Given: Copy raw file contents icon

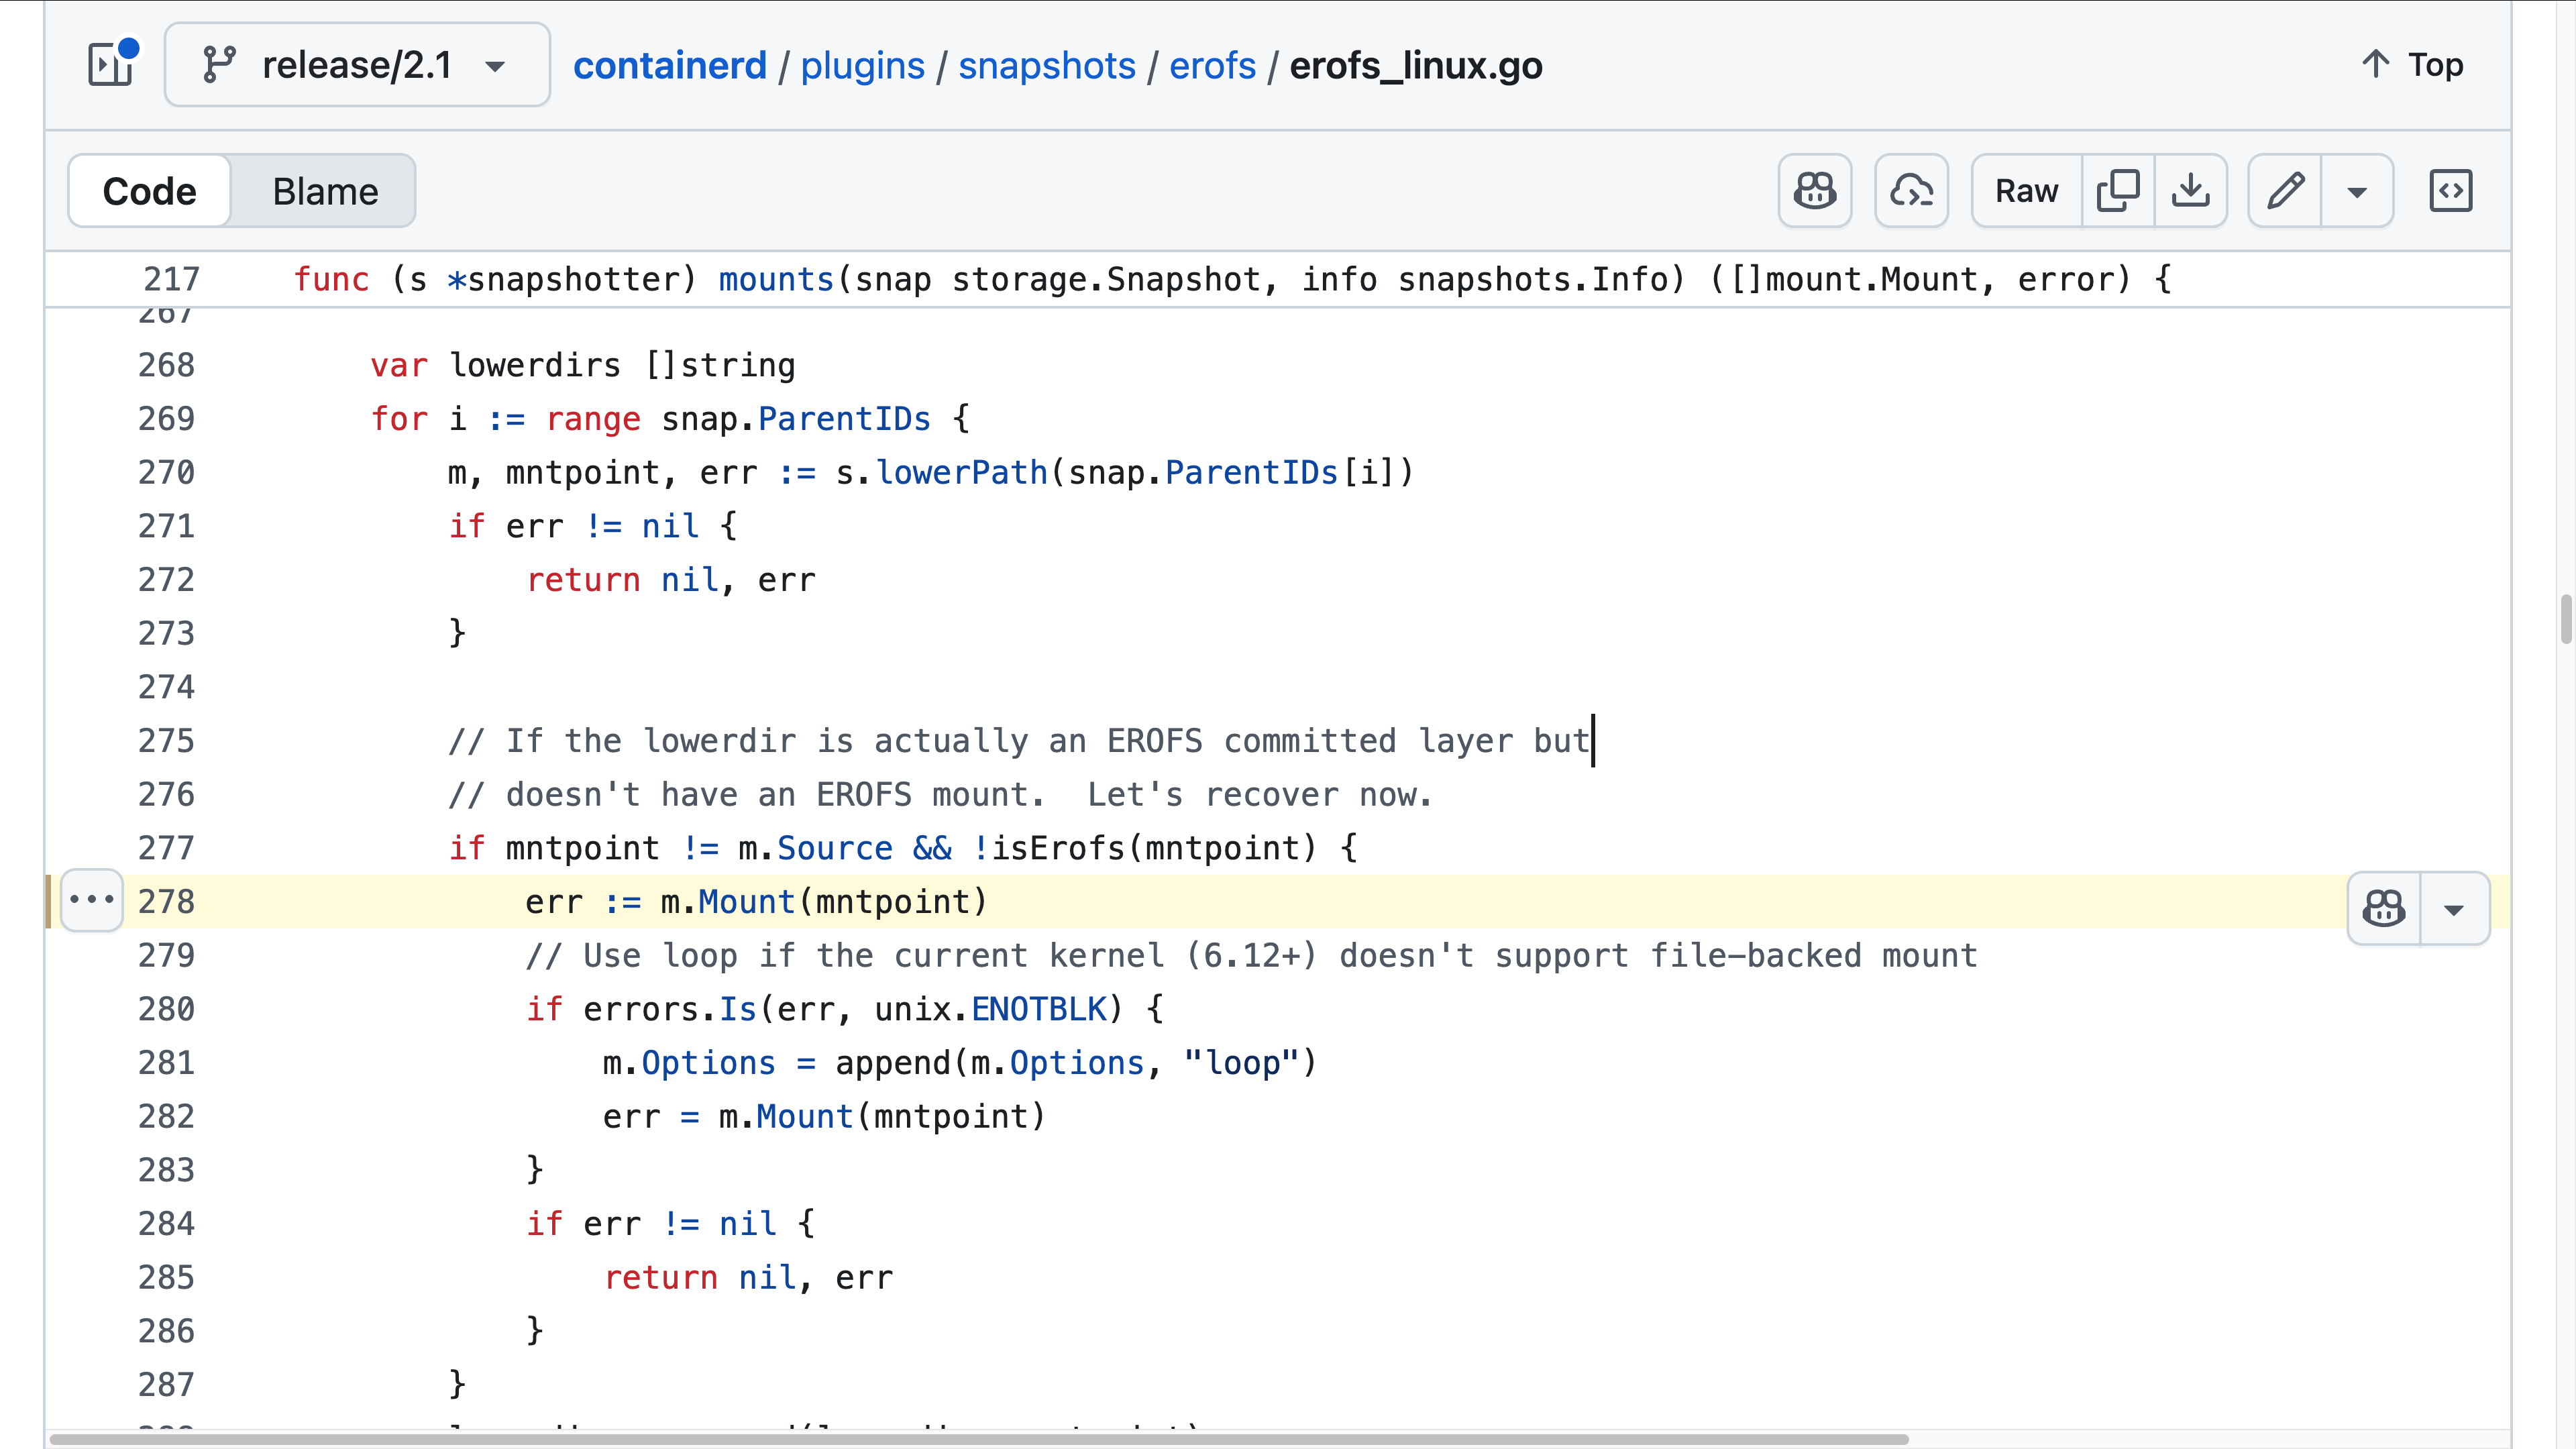Looking at the screenshot, I should tap(2118, 190).
